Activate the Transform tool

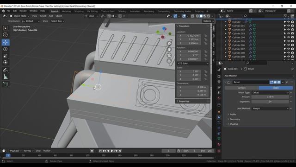click(5, 62)
